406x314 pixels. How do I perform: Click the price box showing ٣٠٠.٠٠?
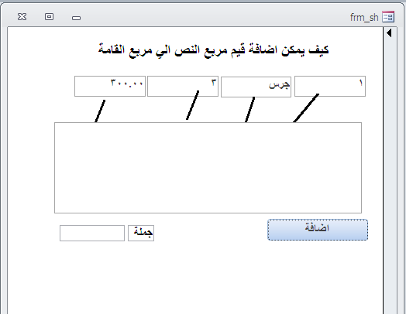(110, 86)
